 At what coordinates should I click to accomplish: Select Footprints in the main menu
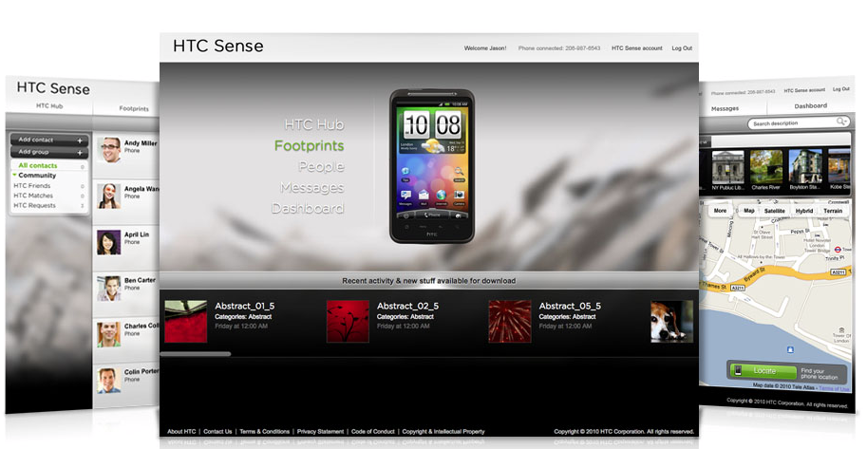309,146
